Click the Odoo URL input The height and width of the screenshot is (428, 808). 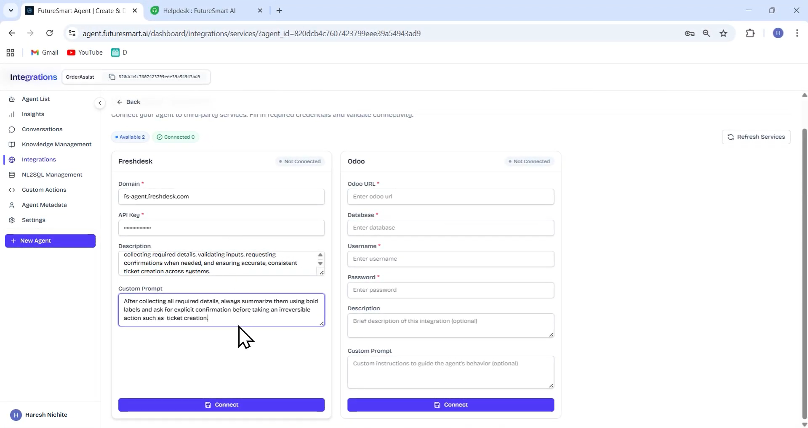(451, 197)
